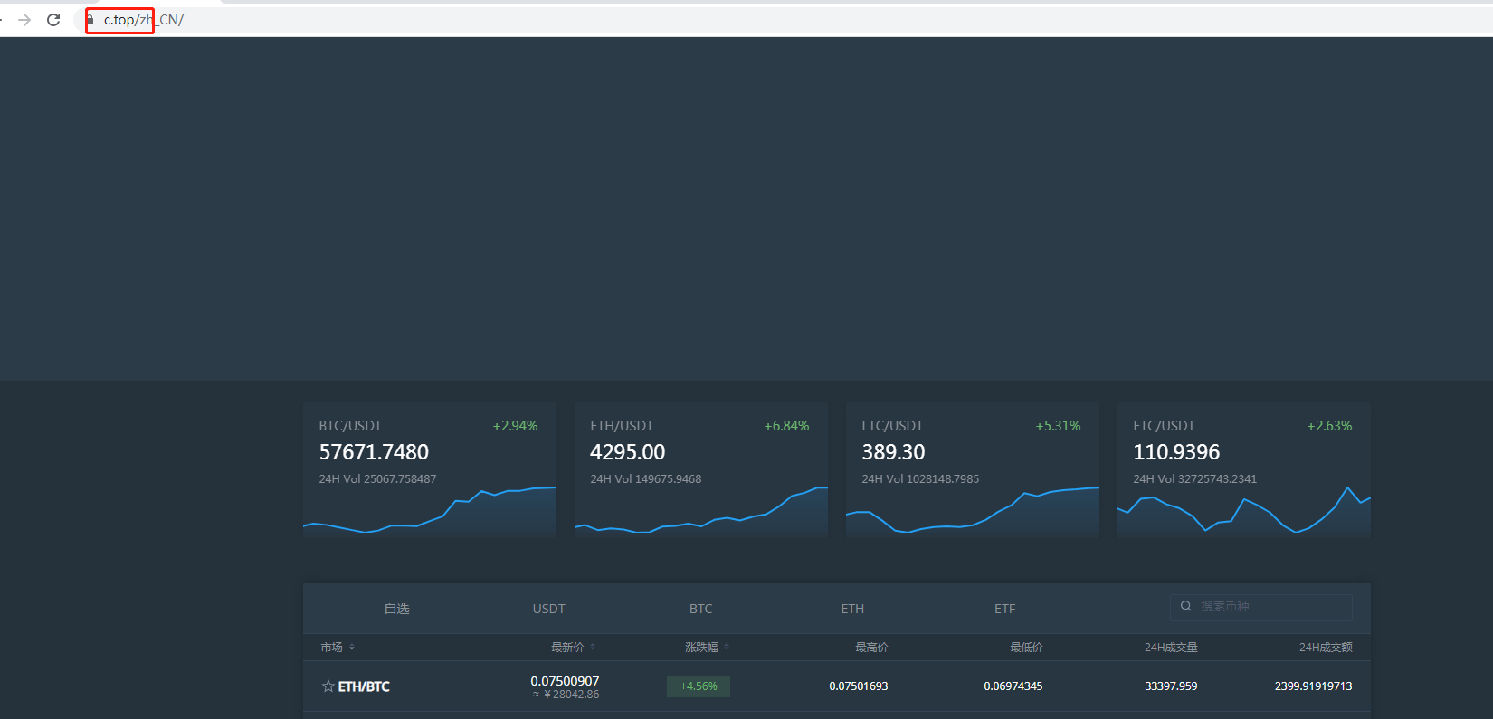The image size is (1493, 719).
Task: Select the LTC/USDT price card
Action: coord(973,470)
